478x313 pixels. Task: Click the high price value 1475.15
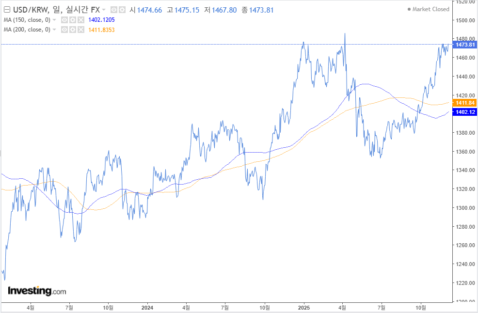click(x=187, y=10)
